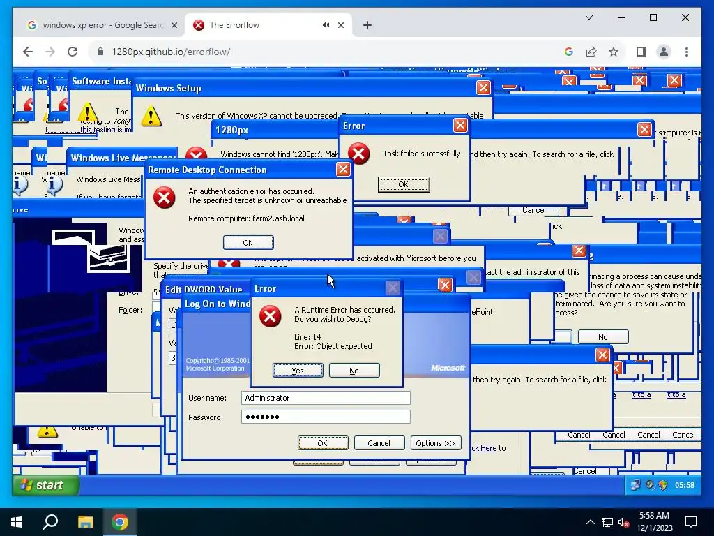Click the XP start button
This screenshot has width=714, height=536.
(45, 485)
